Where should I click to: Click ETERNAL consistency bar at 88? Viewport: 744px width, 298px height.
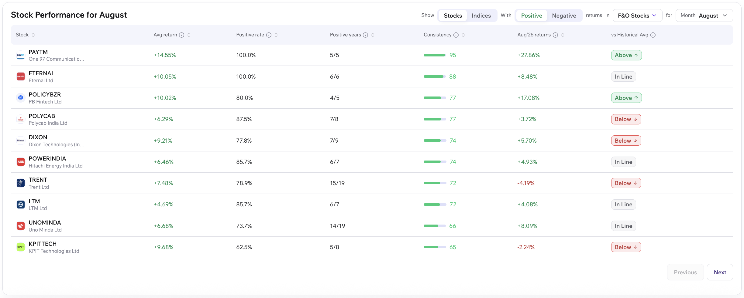pyautogui.click(x=435, y=76)
